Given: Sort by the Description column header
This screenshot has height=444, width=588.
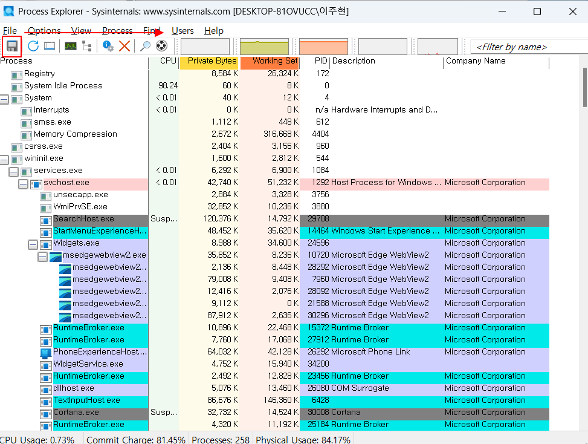Looking at the screenshot, I should [387, 62].
